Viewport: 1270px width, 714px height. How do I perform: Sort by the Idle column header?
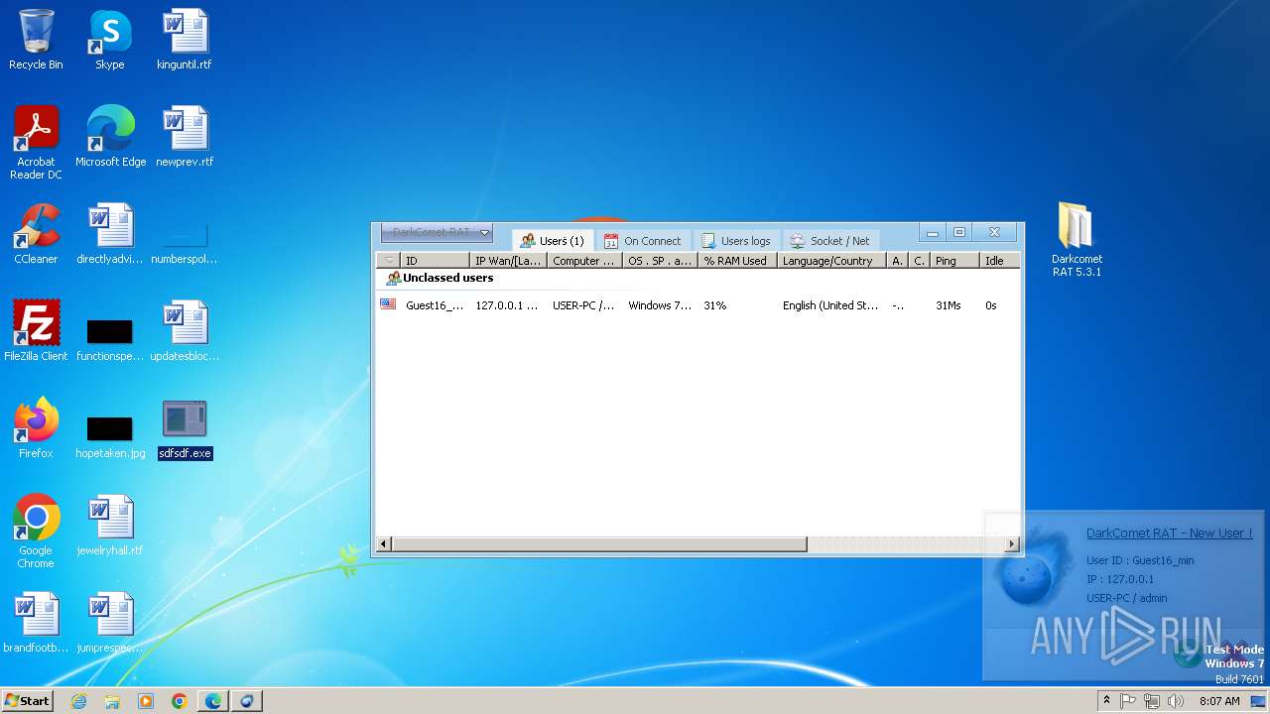999,261
